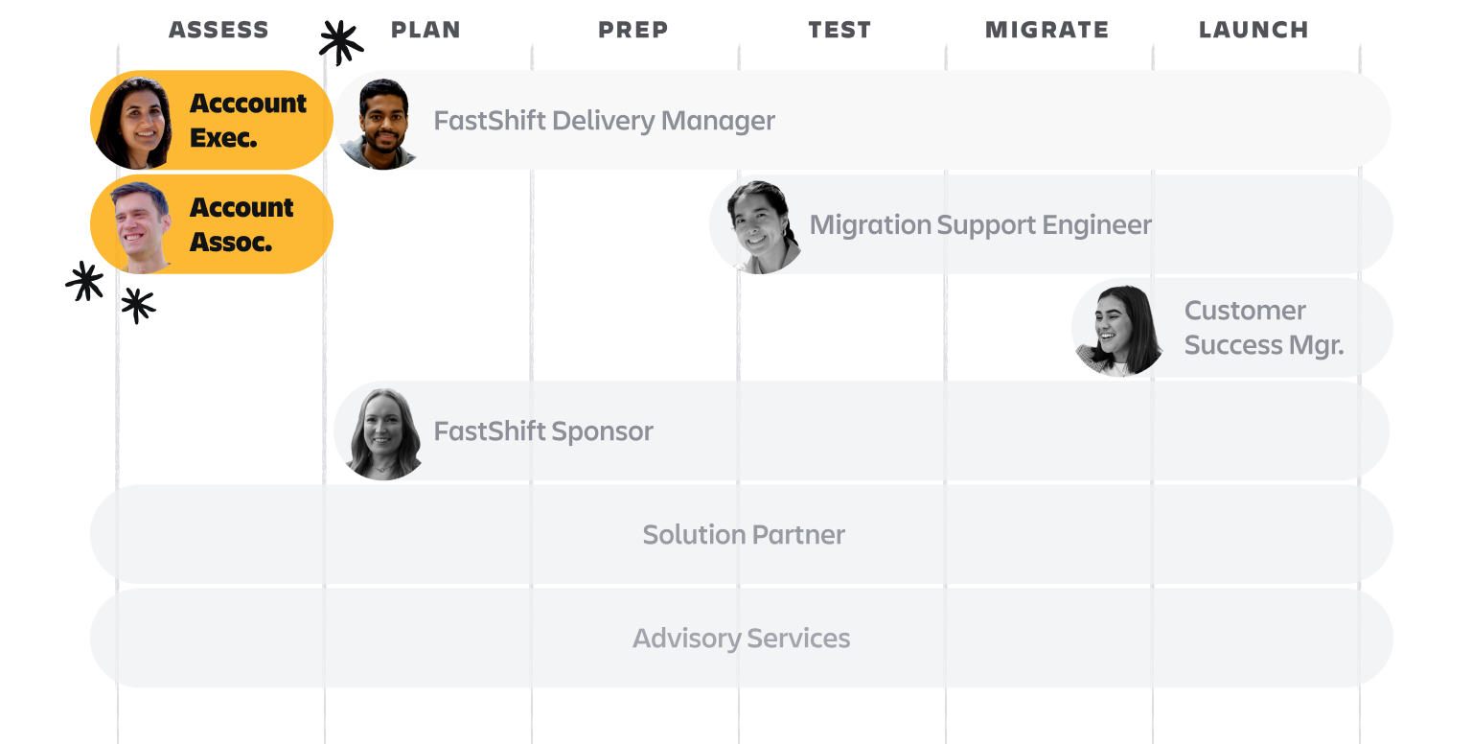
Task: Select the TEST phase heading
Action: [839, 30]
